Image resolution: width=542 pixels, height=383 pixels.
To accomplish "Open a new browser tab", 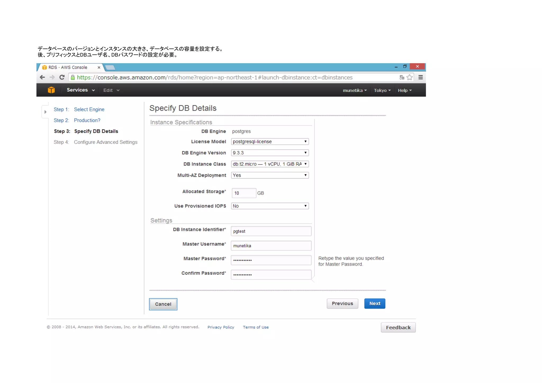I will click(x=110, y=68).
